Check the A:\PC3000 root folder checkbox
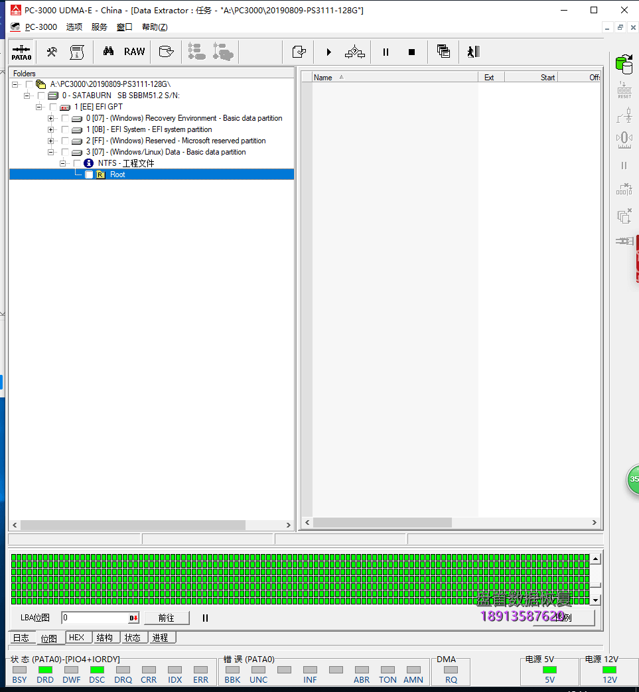This screenshot has width=639, height=692. [29, 84]
